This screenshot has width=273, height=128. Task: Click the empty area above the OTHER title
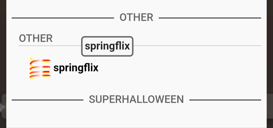coord(136,5)
